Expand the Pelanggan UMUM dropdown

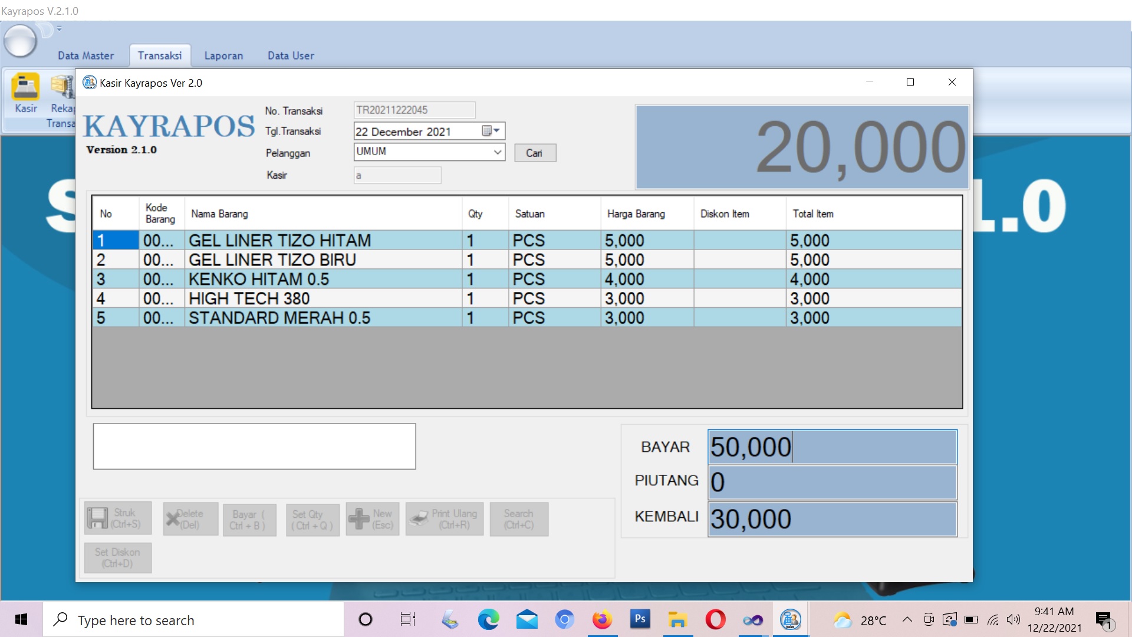(x=498, y=152)
